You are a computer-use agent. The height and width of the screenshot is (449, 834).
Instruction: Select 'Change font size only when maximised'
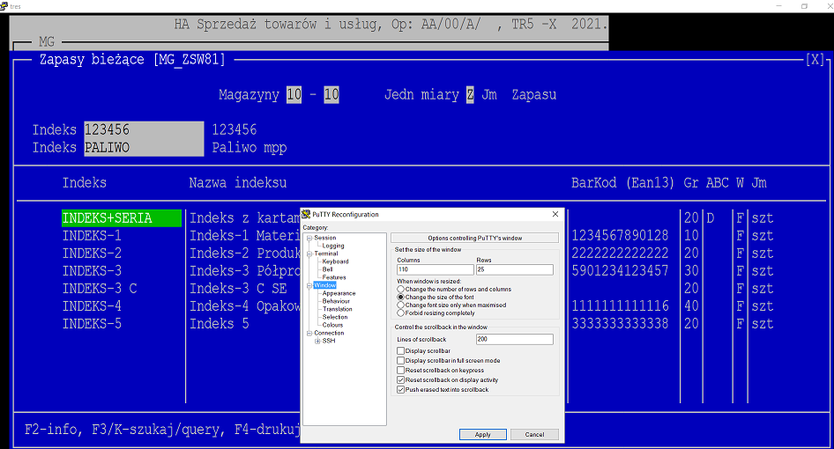(x=451, y=305)
